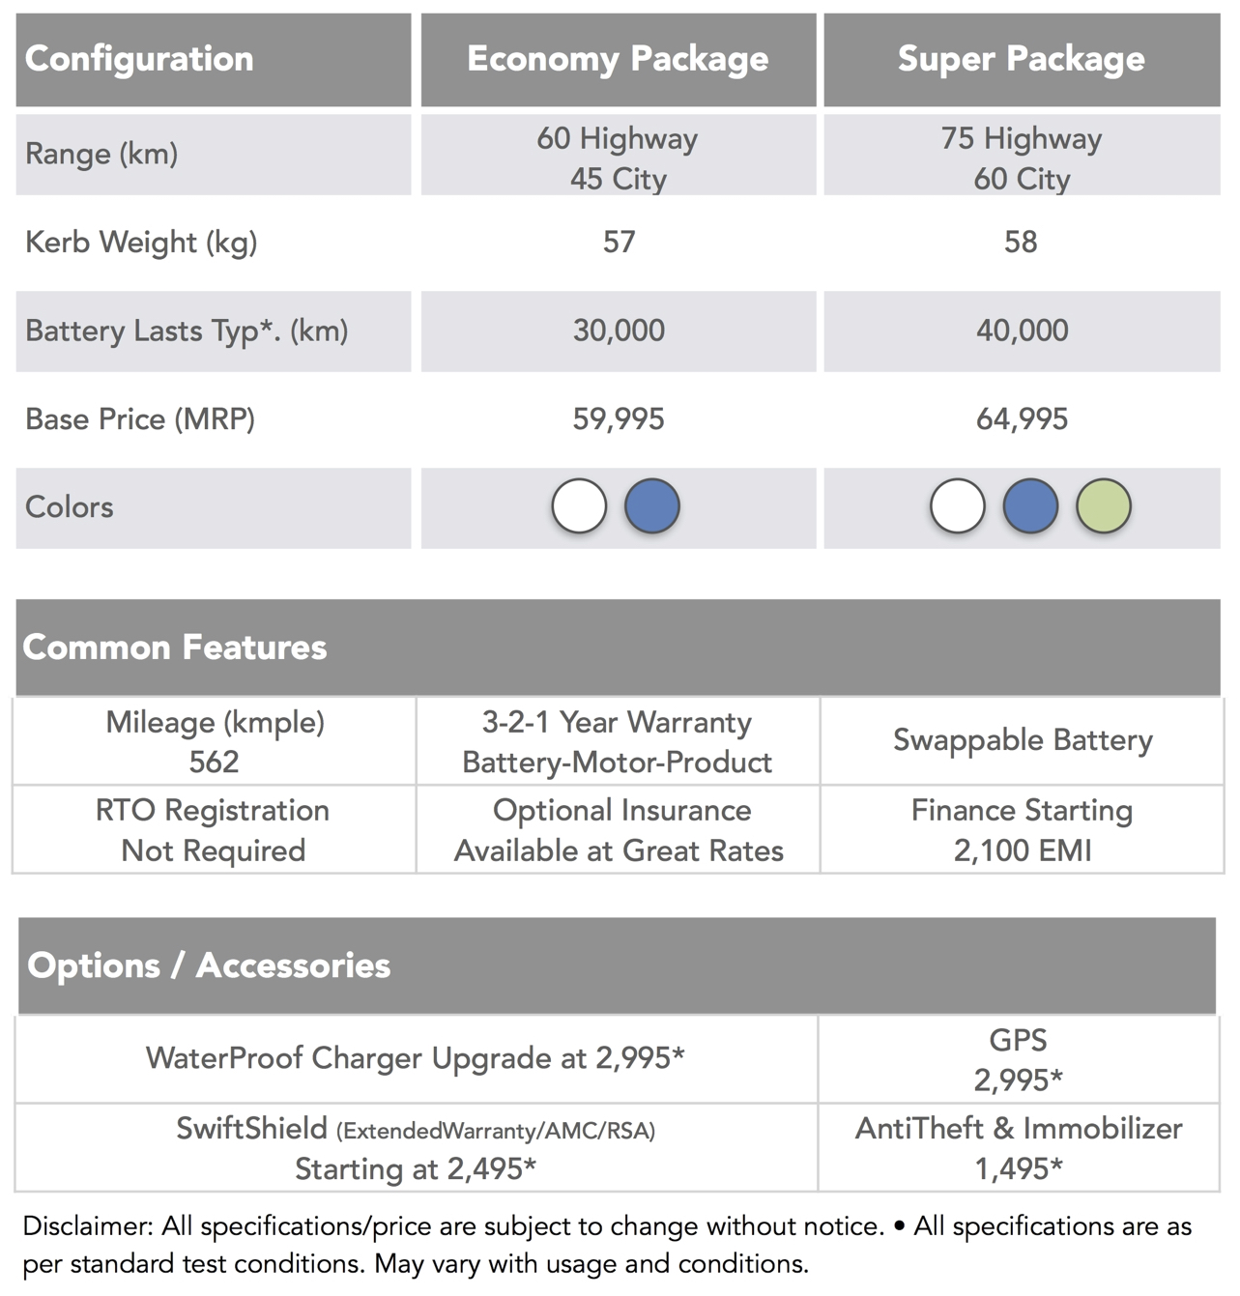The height and width of the screenshot is (1296, 1240).
Task: Click the Finance Starting 2,100 EMI cell
Action: tap(1023, 829)
